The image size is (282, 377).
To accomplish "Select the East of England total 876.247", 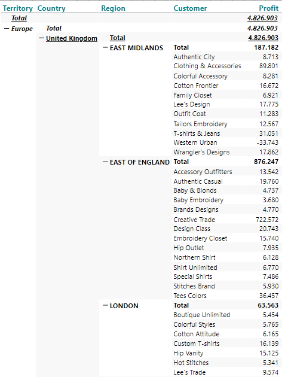I will tap(266, 162).
